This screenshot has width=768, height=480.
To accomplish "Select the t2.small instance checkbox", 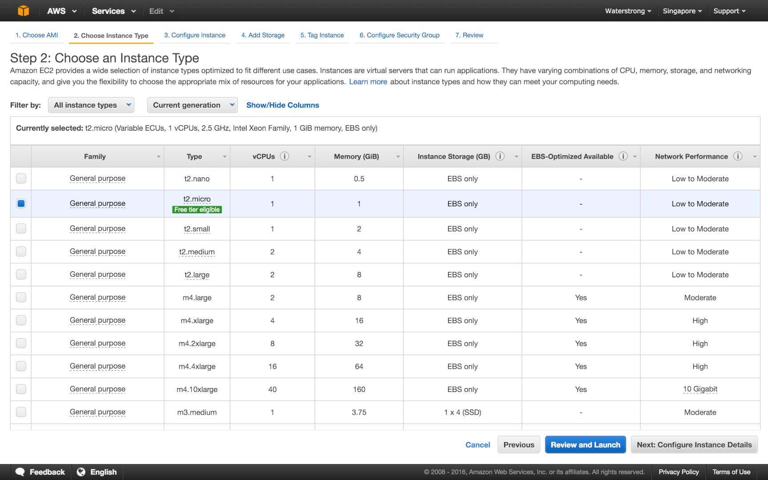I will tap(21, 228).
